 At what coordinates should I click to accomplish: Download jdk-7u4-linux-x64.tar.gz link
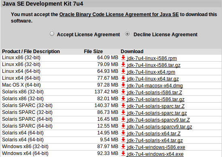pos(153,79)
